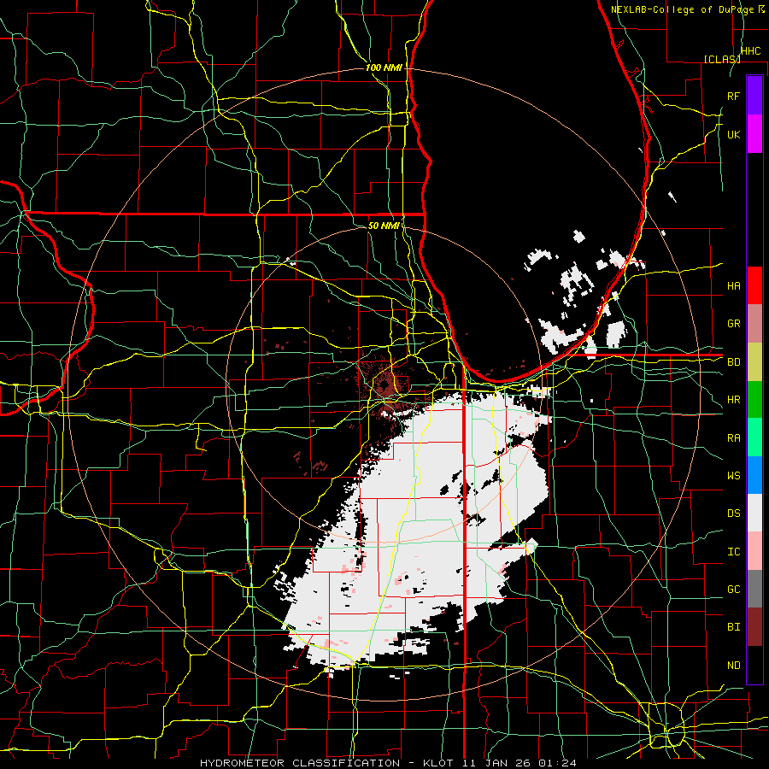The width and height of the screenshot is (769, 769).
Task: Select the blue WS legend swatch
Action: (x=754, y=475)
